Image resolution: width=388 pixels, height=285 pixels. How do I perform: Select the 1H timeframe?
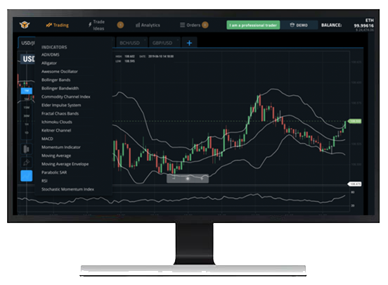pyautogui.click(x=27, y=125)
